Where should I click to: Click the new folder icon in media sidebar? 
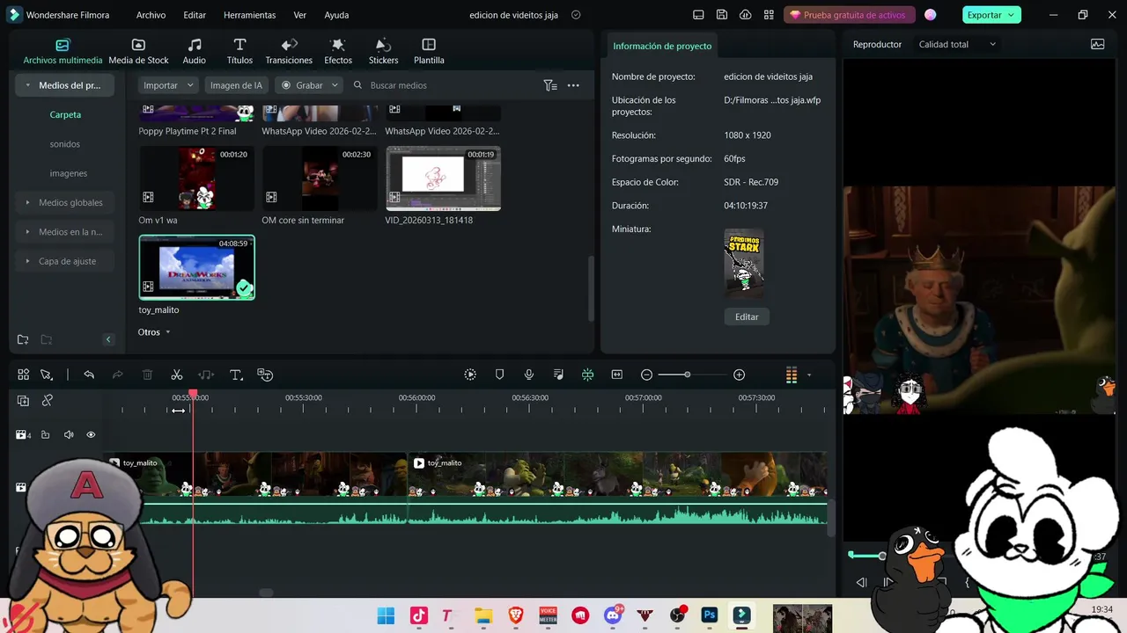point(23,339)
